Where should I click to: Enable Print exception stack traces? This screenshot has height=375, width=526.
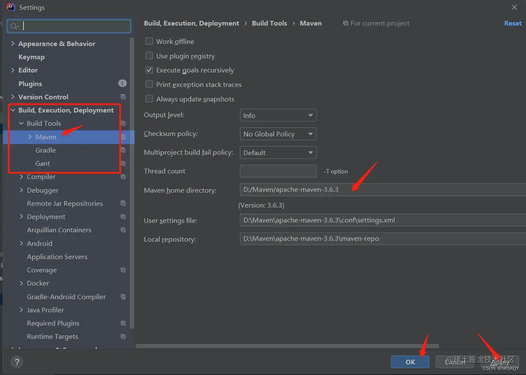click(149, 84)
